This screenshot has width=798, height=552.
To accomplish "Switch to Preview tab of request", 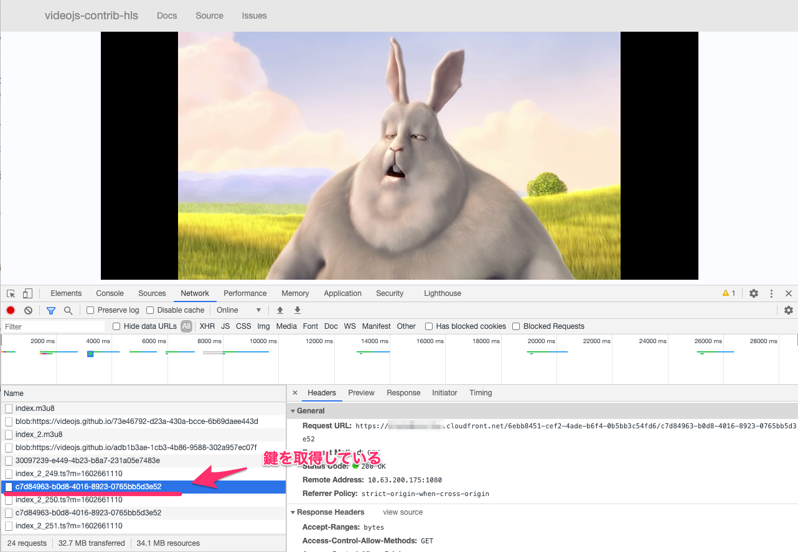I will click(x=361, y=393).
